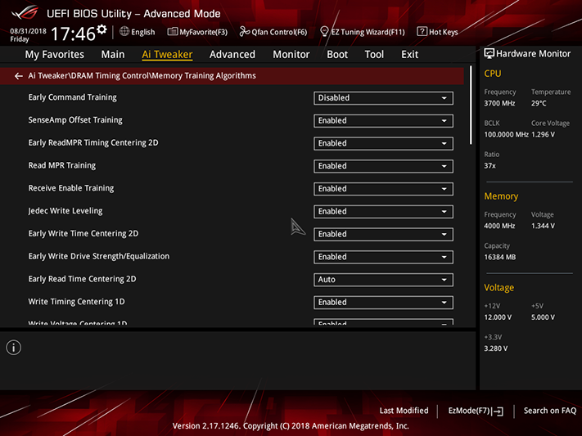Click the Qfan Control fan icon
Screen dimensions: 582x436
244,32
